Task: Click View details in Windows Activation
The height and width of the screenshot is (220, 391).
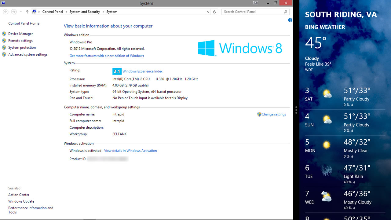Action: pyautogui.click(x=130, y=151)
